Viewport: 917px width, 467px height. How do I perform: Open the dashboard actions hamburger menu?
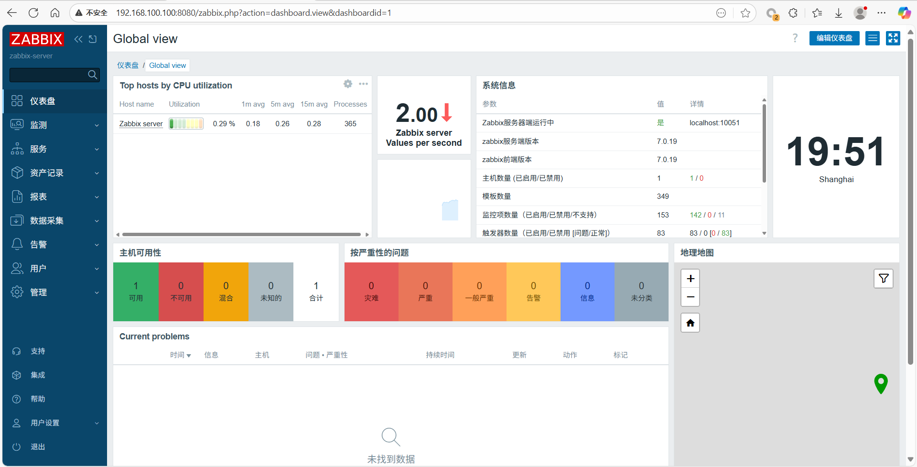873,38
